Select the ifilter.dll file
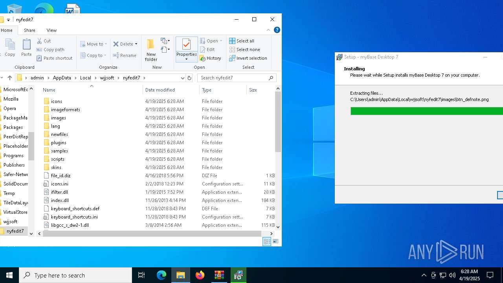This screenshot has width=503, height=283. (x=159, y=192)
